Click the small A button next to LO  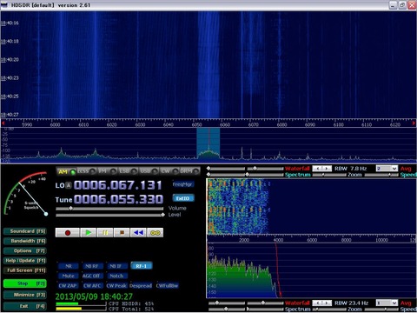pyautogui.click(x=69, y=185)
